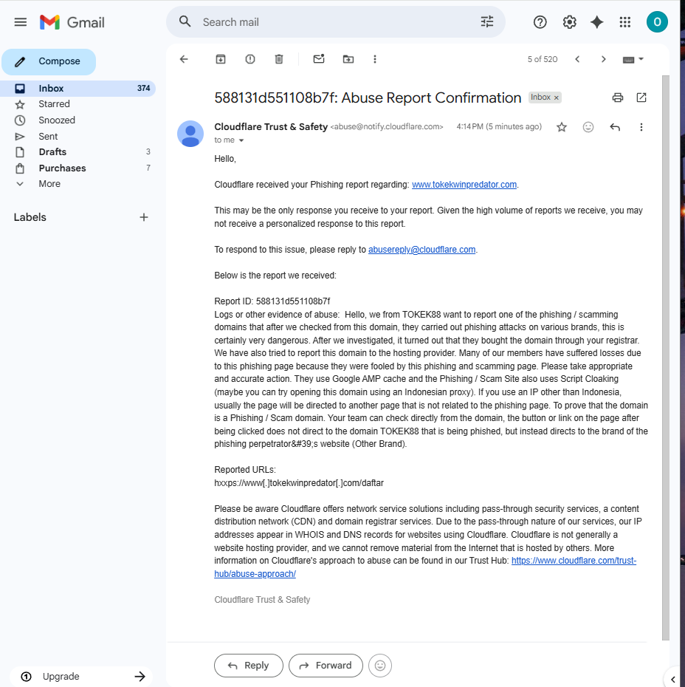Viewport: 685px width, 687px height.
Task: Click the 4:14 PM timestamp
Action: [499, 126]
